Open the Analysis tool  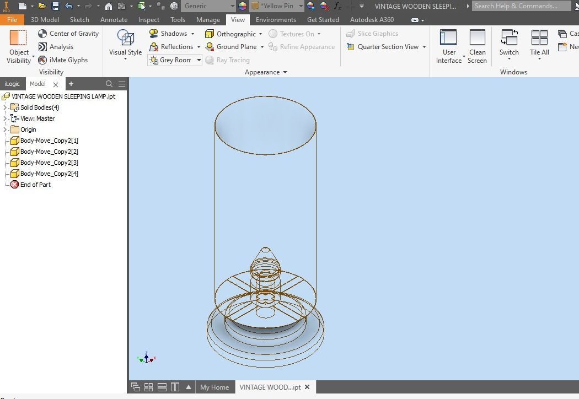pyautogui.click(x=56, y=47)
